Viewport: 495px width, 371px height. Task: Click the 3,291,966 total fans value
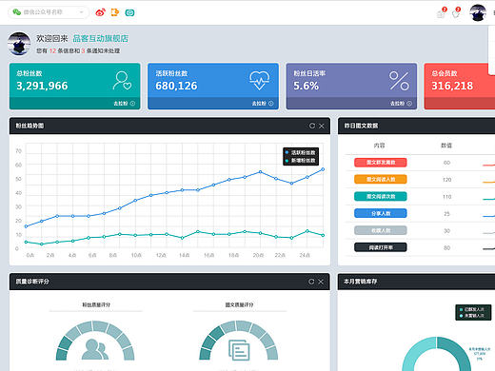tap(42, 86)
